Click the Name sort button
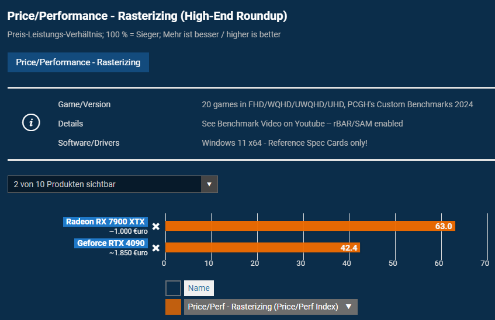 point(199,288)
